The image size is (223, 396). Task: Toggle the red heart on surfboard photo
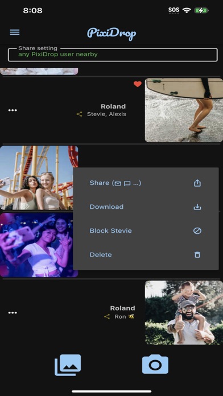click(x=138, y=84)
